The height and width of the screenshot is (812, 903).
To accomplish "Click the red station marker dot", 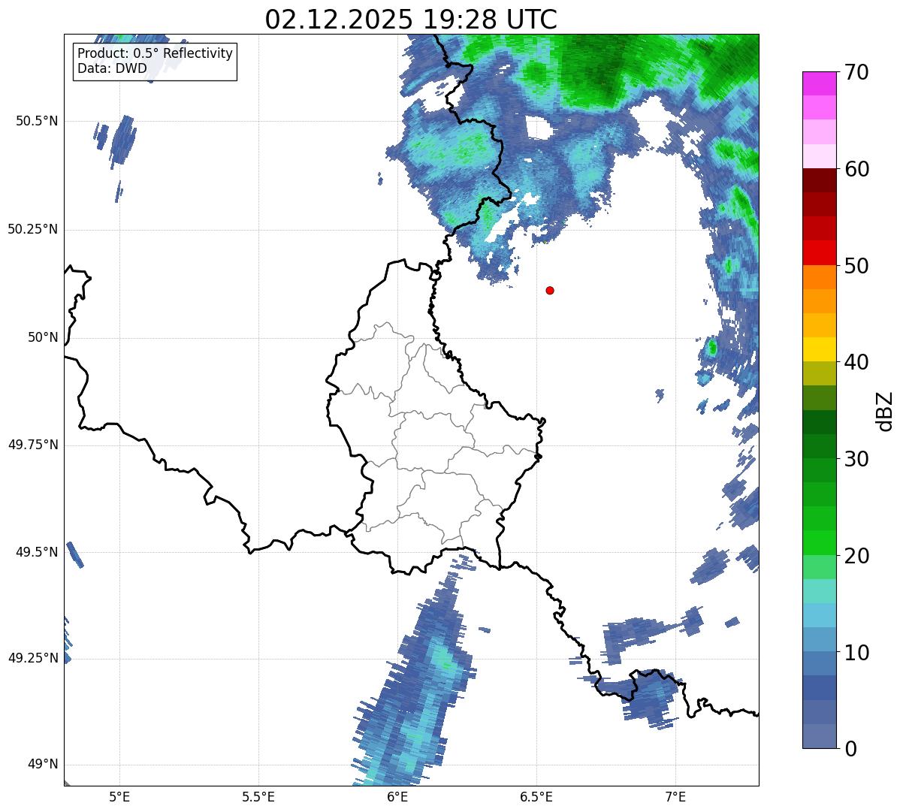I will (x=550, y=290).
